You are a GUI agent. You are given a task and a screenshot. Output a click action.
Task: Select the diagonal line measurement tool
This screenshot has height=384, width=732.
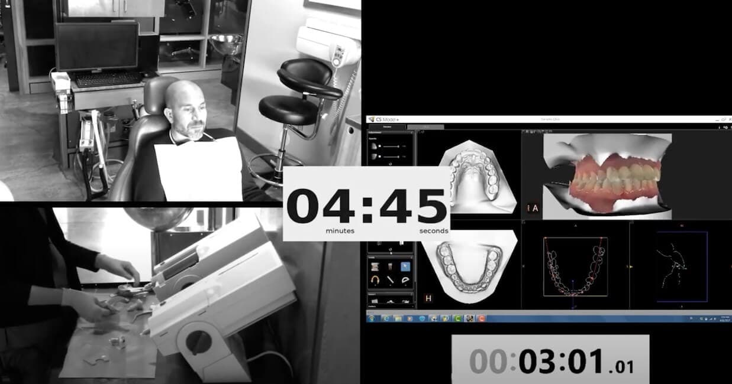(390, 279)
